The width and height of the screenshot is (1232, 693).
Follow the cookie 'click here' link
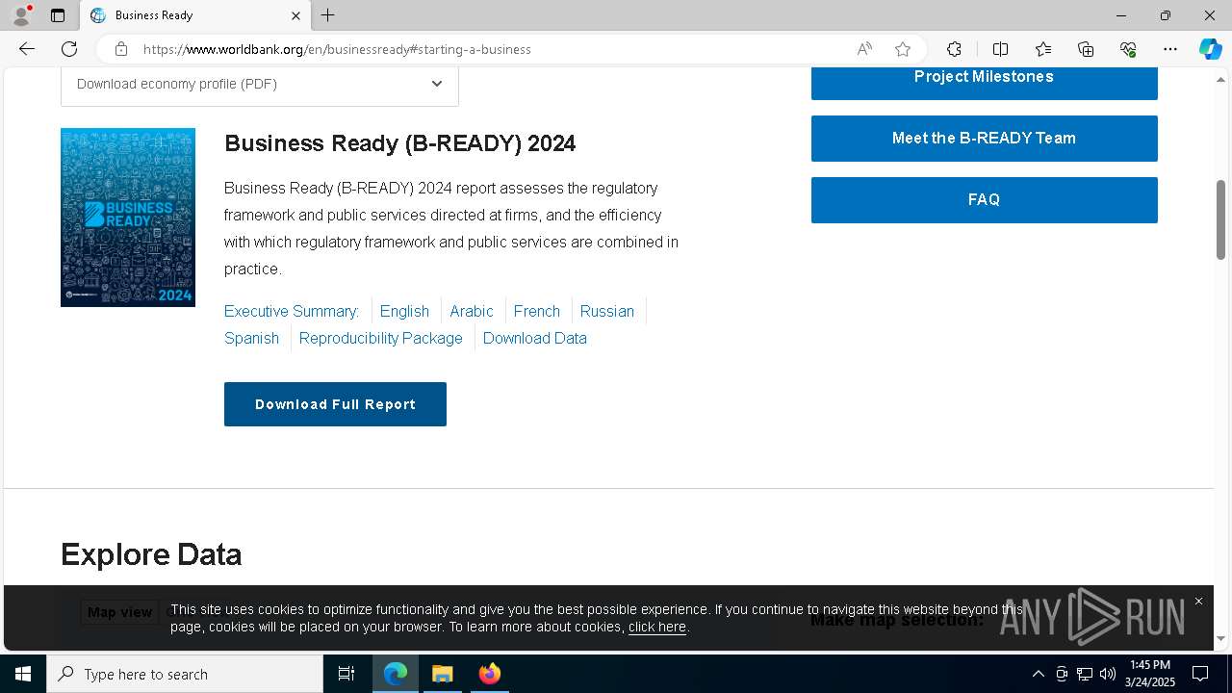coord(657,627)
